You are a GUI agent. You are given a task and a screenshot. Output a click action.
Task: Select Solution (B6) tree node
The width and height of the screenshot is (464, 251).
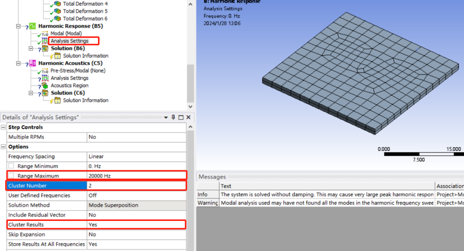[68, 48]
